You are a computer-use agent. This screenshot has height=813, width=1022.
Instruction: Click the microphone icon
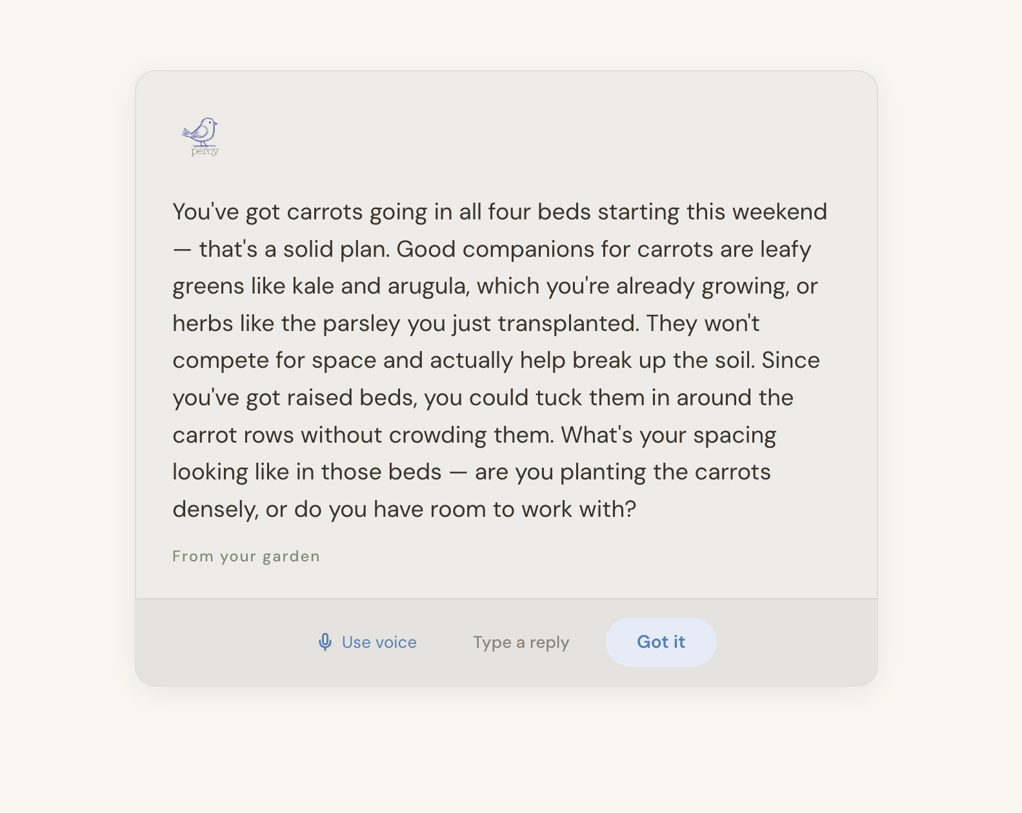pos(325,642)
